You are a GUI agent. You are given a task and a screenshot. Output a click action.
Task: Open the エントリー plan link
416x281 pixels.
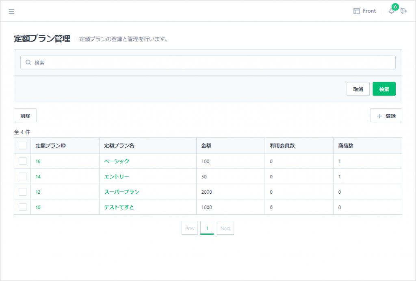117,177
